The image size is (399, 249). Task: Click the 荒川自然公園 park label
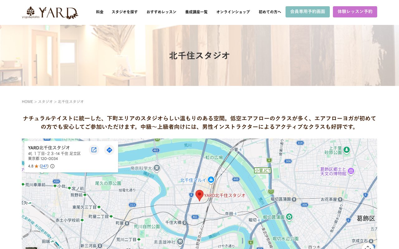pos(147,227)
